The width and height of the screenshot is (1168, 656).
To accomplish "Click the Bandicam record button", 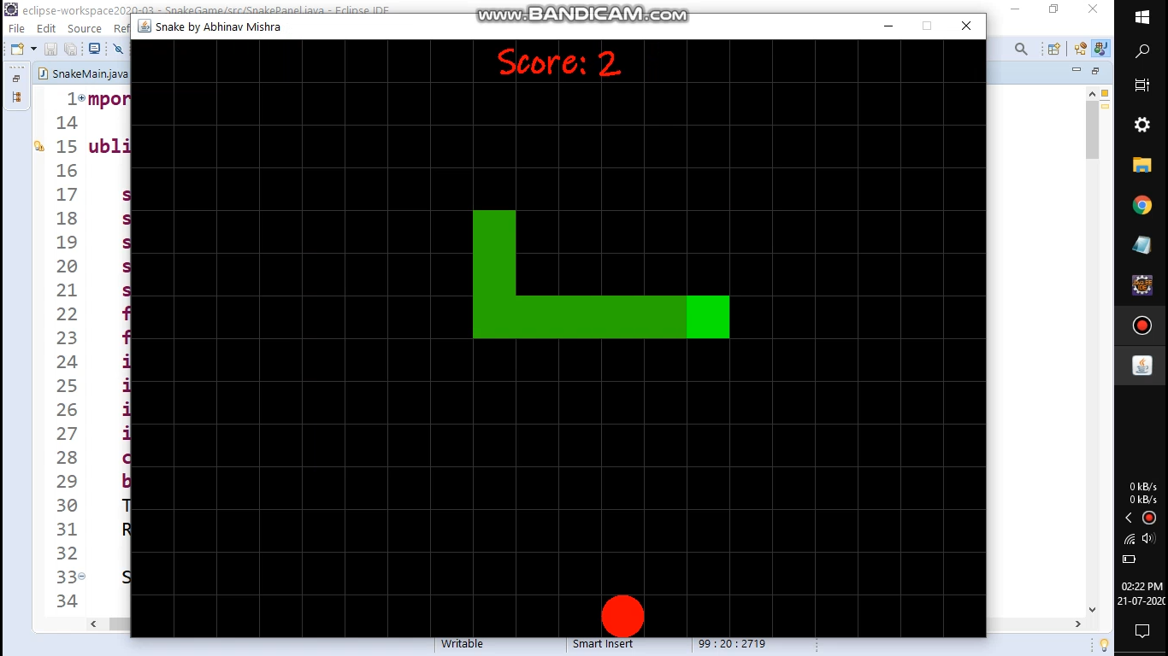I will pyautogui.click(x=1141, y=325).
